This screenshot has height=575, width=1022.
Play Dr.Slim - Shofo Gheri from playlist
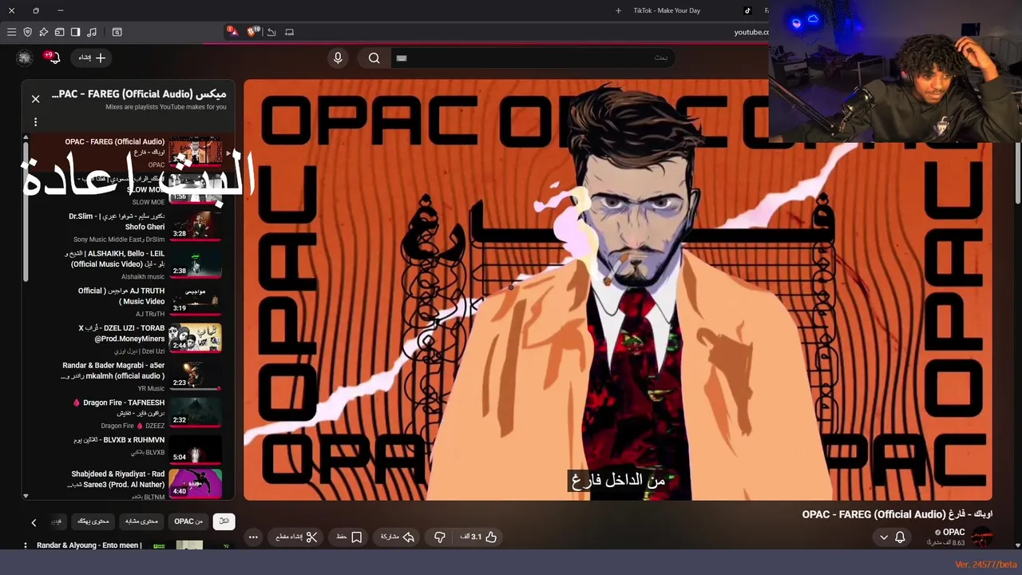(129, 227)
